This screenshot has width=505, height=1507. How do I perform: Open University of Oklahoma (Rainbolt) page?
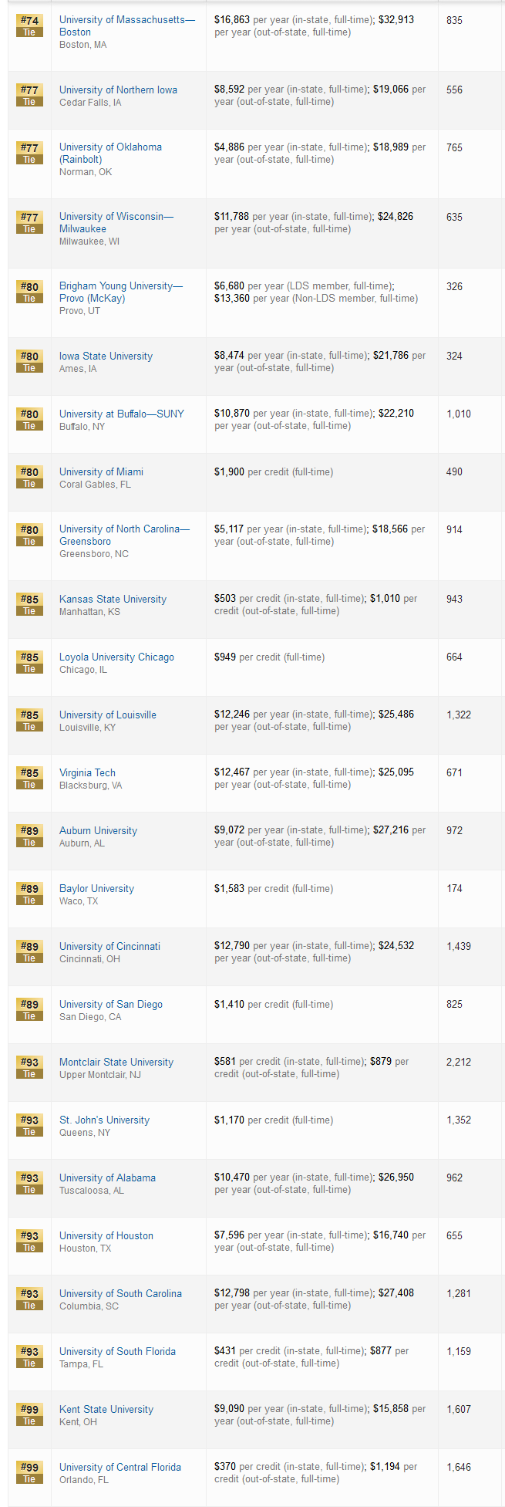(x=110, y=147)
